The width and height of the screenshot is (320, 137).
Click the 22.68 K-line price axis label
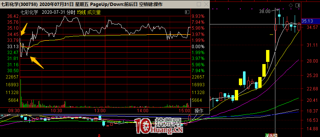tap(313, 89)
